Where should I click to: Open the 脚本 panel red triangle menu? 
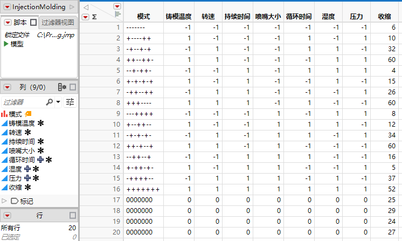click(8, 23)
